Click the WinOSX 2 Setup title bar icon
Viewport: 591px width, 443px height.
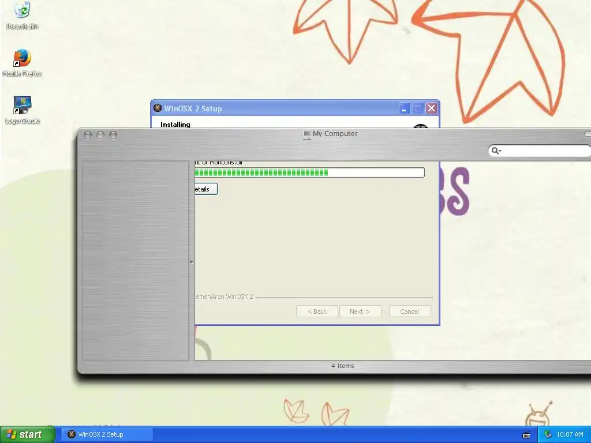(x=158, y=108)
